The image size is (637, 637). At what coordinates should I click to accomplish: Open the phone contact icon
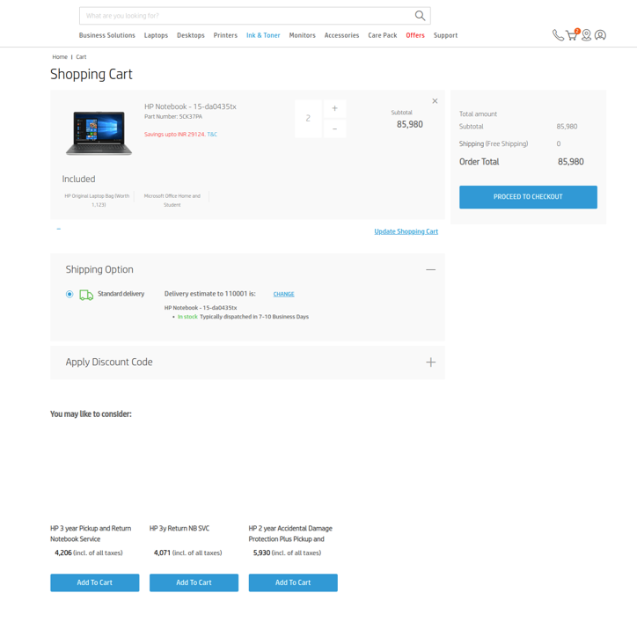click(x=558, y=36)
